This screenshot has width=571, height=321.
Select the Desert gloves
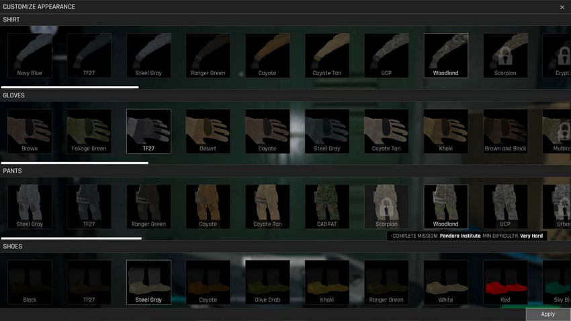click(208, 132)
